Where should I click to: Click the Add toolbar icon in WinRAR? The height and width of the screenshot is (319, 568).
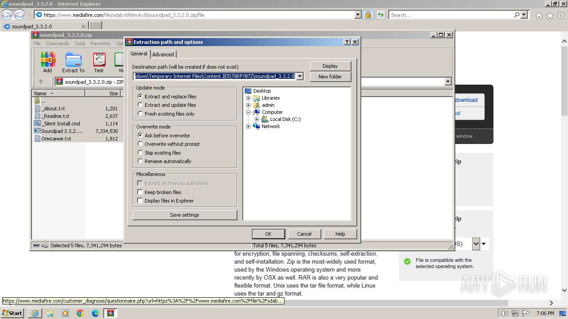pyautogui.click(x=47, y=62)
